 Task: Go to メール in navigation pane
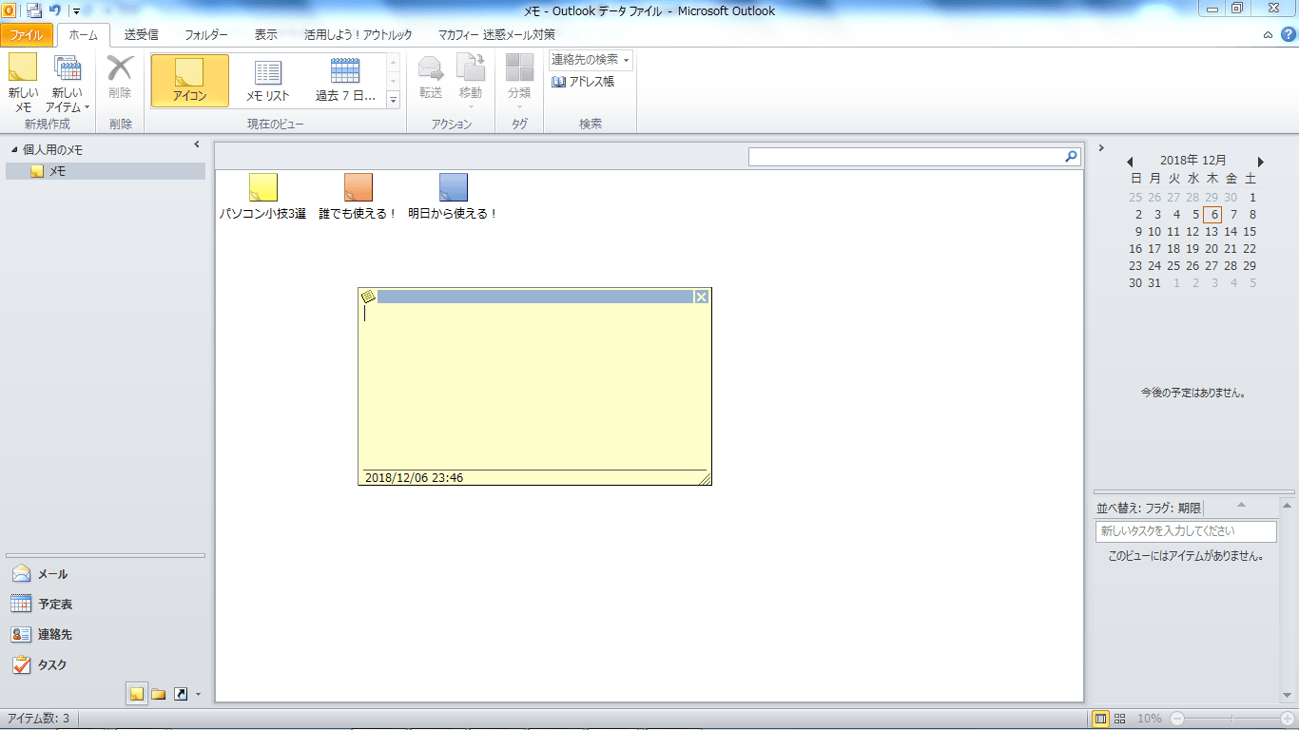pyautogui.click(x=105, y=574)
